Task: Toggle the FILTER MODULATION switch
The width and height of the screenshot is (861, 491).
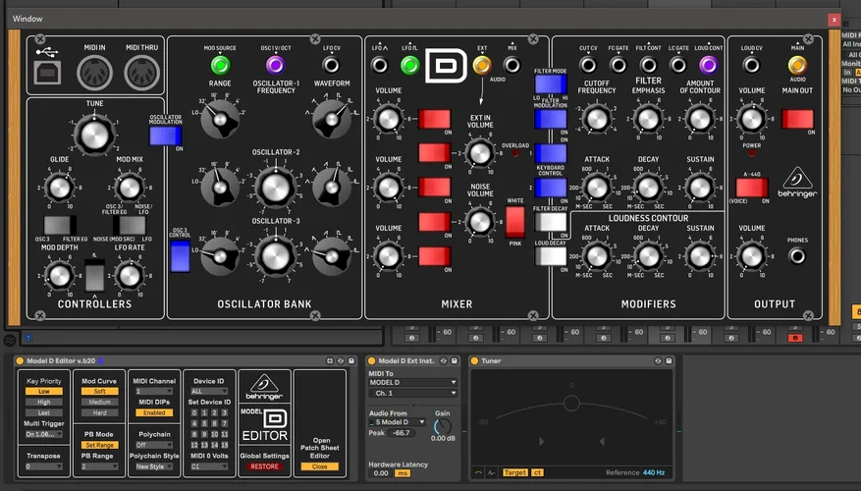Action: click(x=550, y=119)
